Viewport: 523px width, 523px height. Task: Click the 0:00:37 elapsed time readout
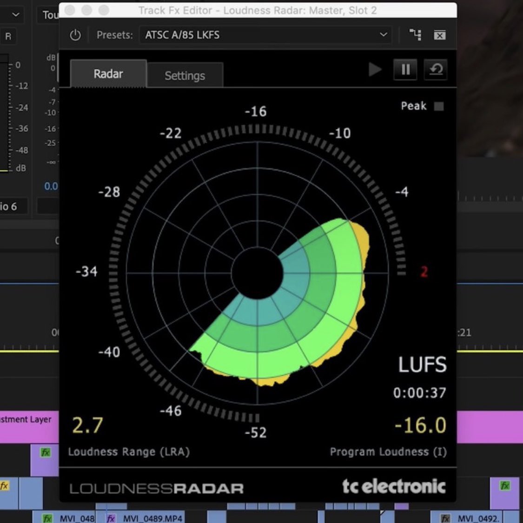click(x=420, y=393)
